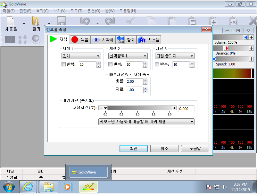Click the Open (열기) folder toolbar icon

36,21
